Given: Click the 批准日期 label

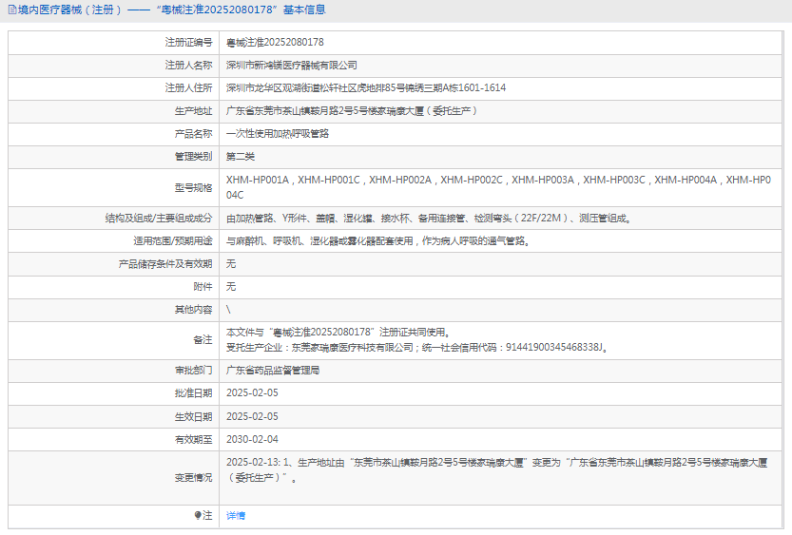Looking at the screenshot, I should point(193,392).
